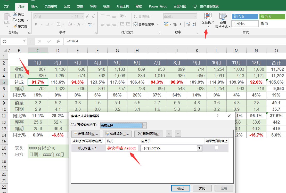Select the 着色 5 blue style swatch
The height and width of the screenshot is (193, 286).
point(245,17)
